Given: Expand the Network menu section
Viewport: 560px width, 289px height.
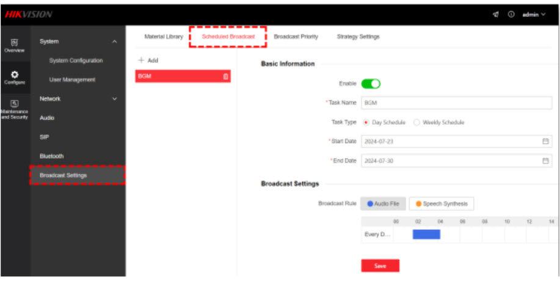Looking at the screenshot, I should coord(115,99).
